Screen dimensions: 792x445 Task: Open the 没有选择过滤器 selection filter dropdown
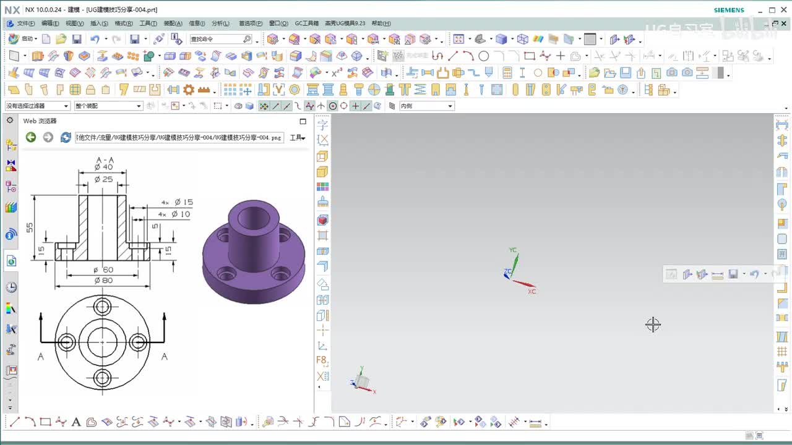pyautogui.click(x=38, y=106)
